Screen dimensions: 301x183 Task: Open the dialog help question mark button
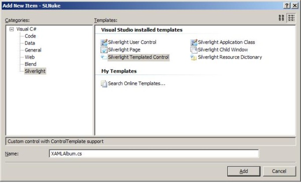(x=286, y=5)
